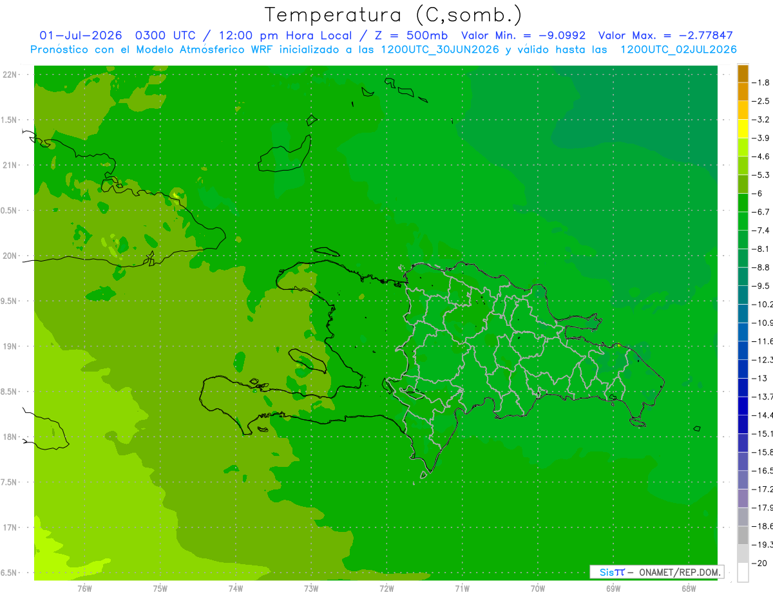773x597 pixels.
Task: Click the "-8.1" legend value
Action: click(x=762, y=249)
